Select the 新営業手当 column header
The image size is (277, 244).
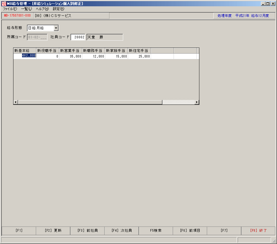(71, 51)
